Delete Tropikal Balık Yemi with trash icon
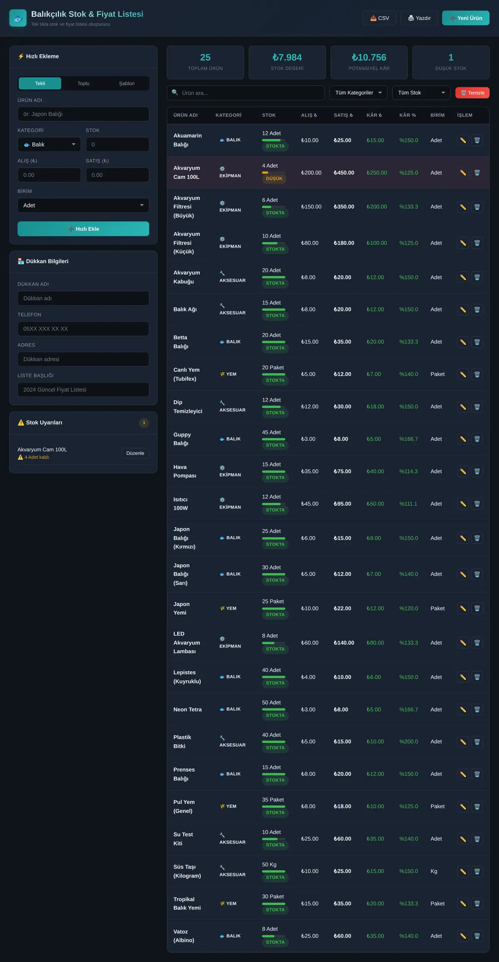 tap(477, 904)
